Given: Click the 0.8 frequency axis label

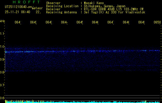Looking at the screenshot, I should click(2, 72).
